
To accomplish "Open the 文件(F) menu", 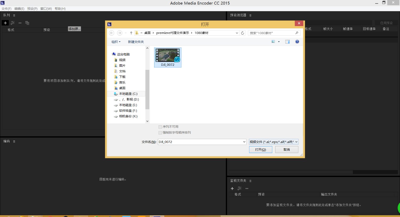I will coord(6,9).
